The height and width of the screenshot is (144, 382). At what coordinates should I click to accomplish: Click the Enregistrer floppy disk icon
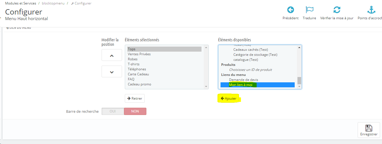point(369,128)
